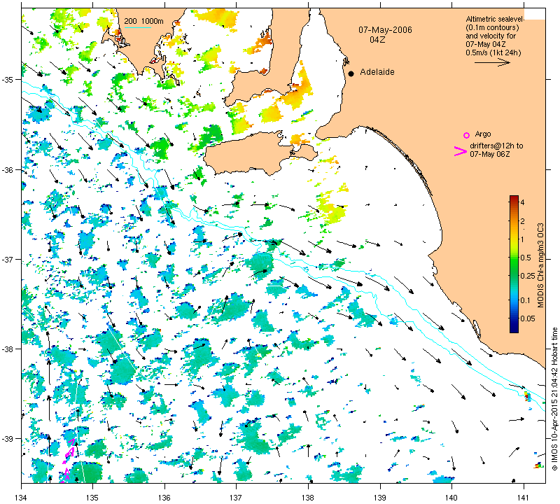Click the Adelaide label text

(377, 72)
